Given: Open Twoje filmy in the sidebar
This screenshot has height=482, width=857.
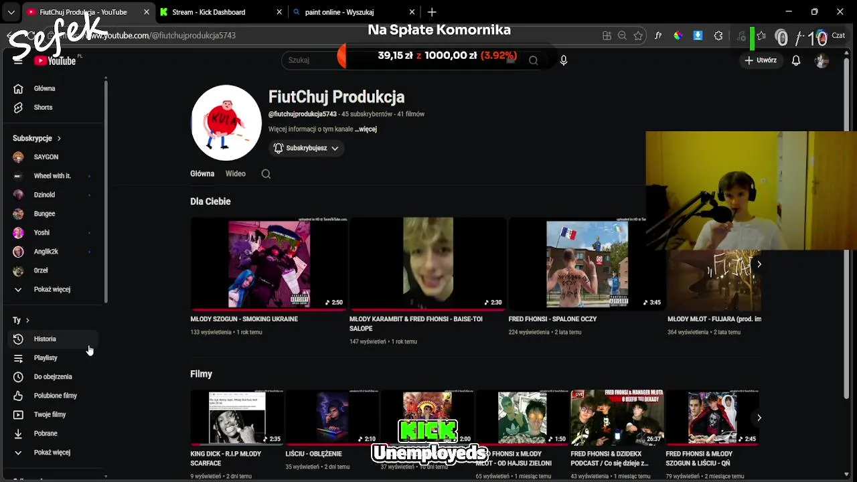Looking at the screenshot, I should (54, 414).
